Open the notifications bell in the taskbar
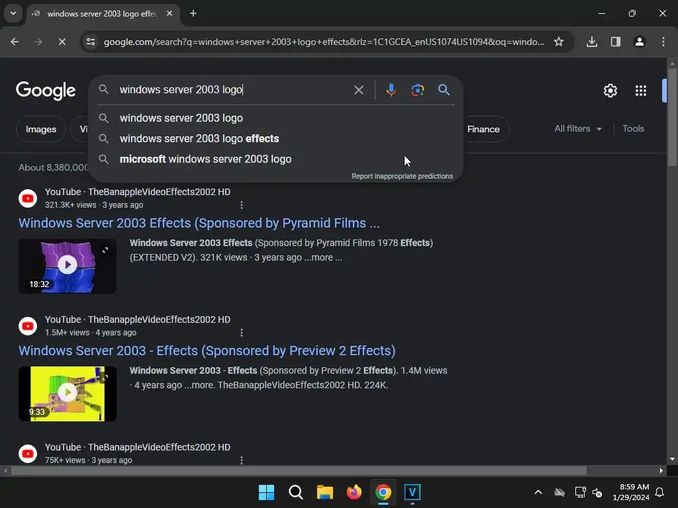Image resolution: width=678 pixels, height=508 pixels. pos(659,492)
